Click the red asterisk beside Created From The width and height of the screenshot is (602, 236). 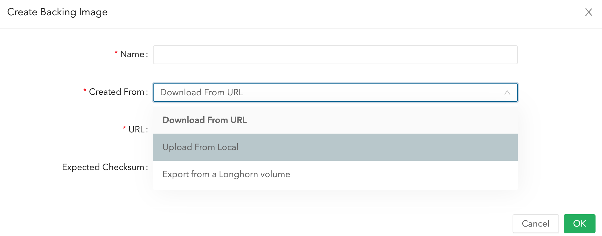pyautogui.click(x=85, y=90)
